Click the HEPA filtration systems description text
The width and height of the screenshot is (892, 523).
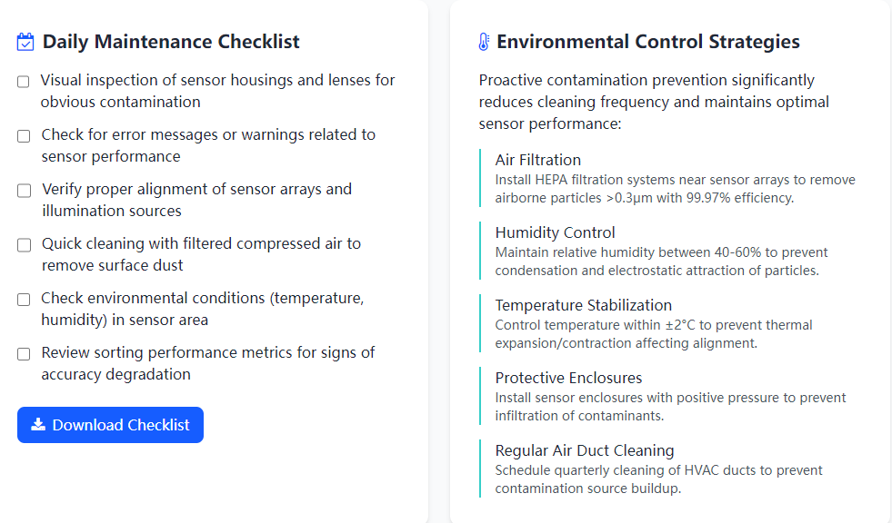(675, 189)
